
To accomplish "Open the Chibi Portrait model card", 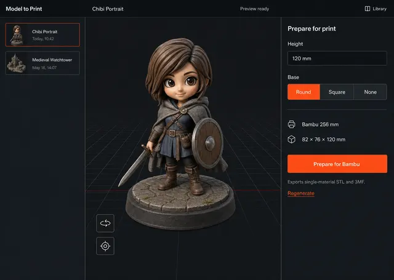I will [x=42, y=35].
